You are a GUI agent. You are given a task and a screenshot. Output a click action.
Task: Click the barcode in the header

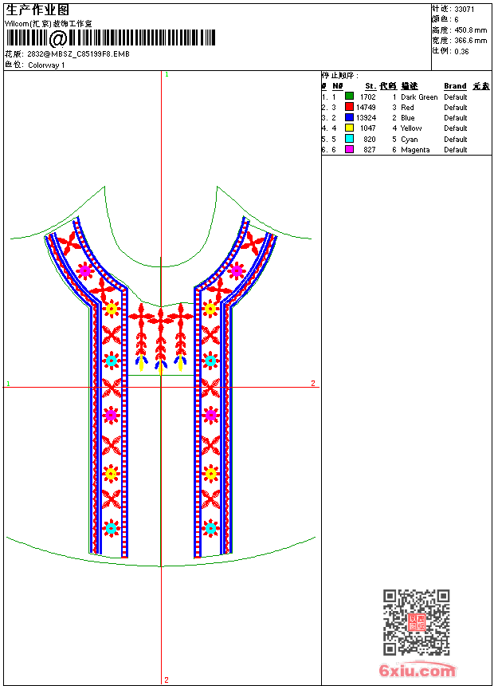[x=110, y=38]
